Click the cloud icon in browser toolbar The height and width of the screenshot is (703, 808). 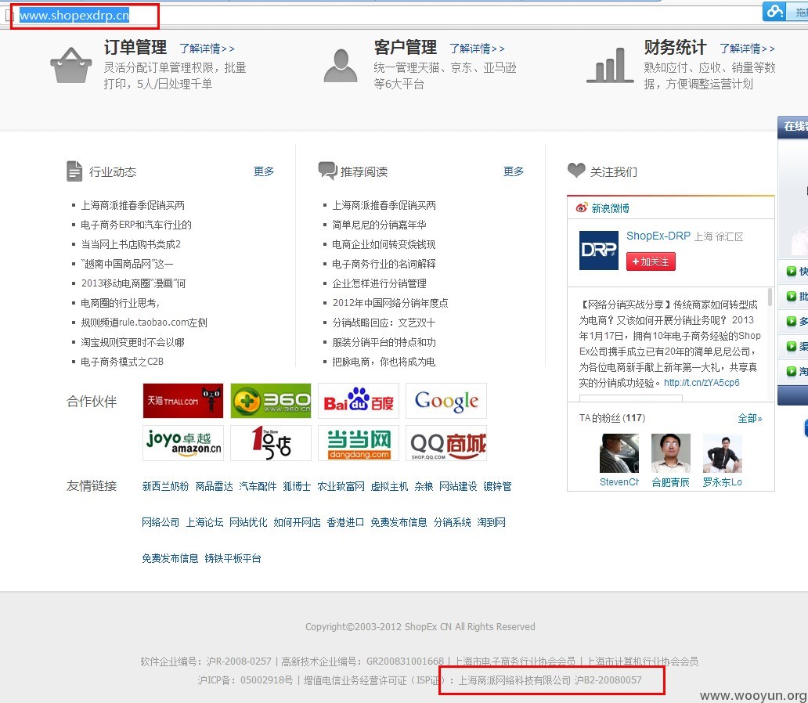click(x=774, y=11)
